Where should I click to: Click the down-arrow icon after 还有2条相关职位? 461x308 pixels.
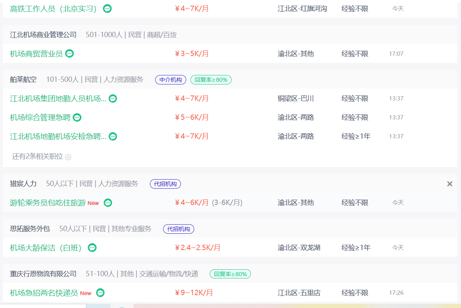coord(68,157)
